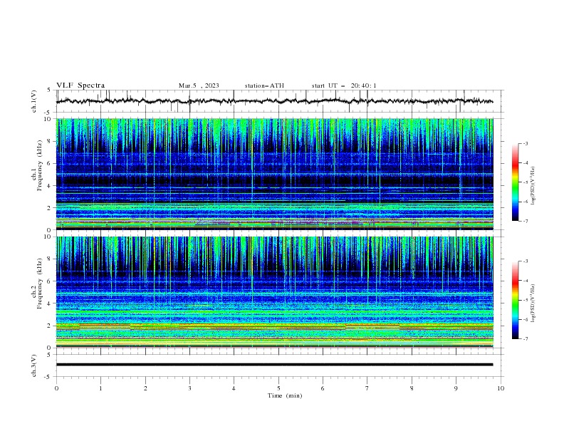Click the "start UT = 20:40: 1" text

click(344, 85)
